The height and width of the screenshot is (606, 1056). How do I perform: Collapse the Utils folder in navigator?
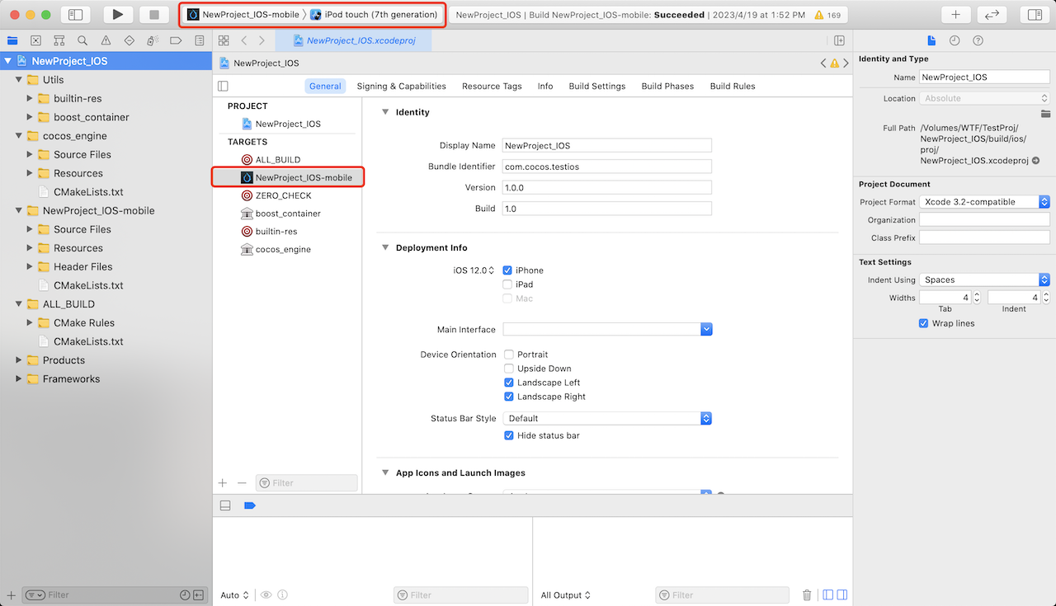[x=19, y=80]
